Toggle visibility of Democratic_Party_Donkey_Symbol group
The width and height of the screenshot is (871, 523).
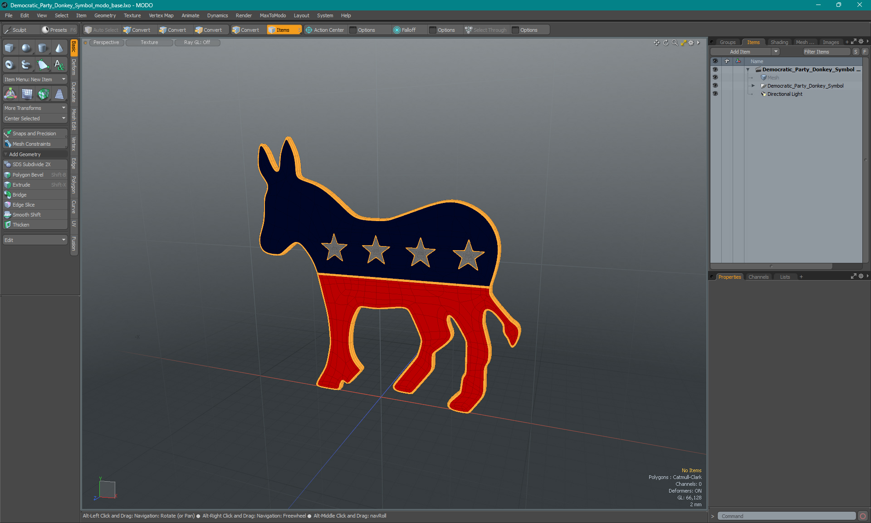pyautogui.click(x=715, y=86)
